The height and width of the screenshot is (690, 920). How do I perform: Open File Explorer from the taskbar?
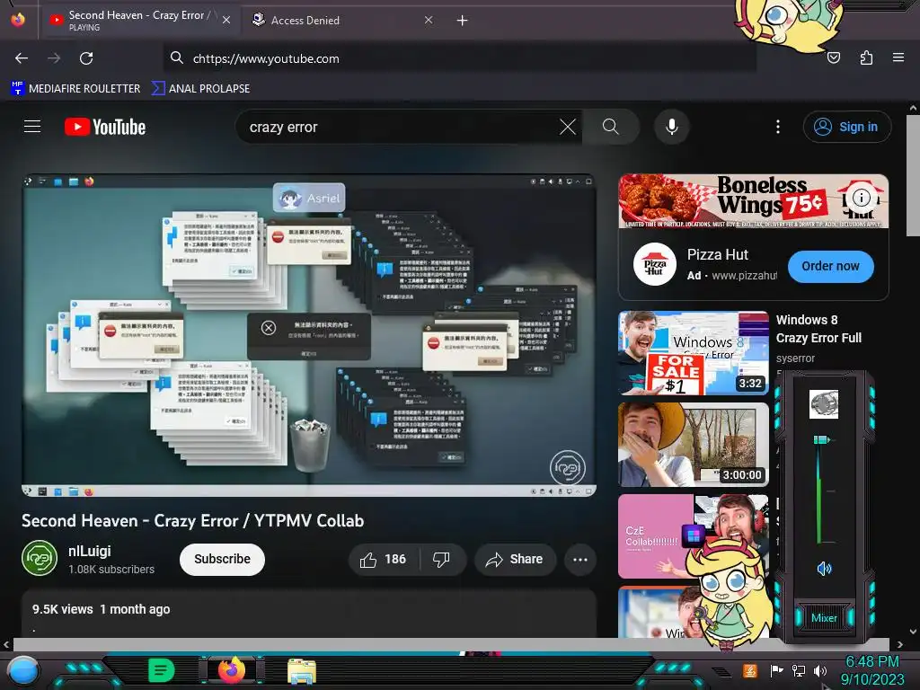[302, 671]
